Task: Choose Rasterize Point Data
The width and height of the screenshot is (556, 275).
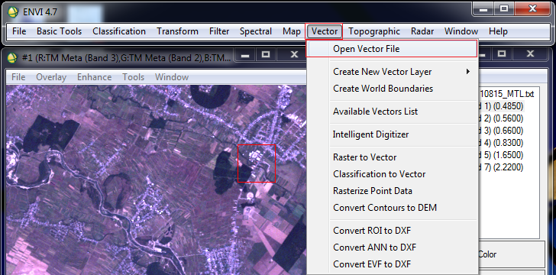Action: tap(373, 191)
